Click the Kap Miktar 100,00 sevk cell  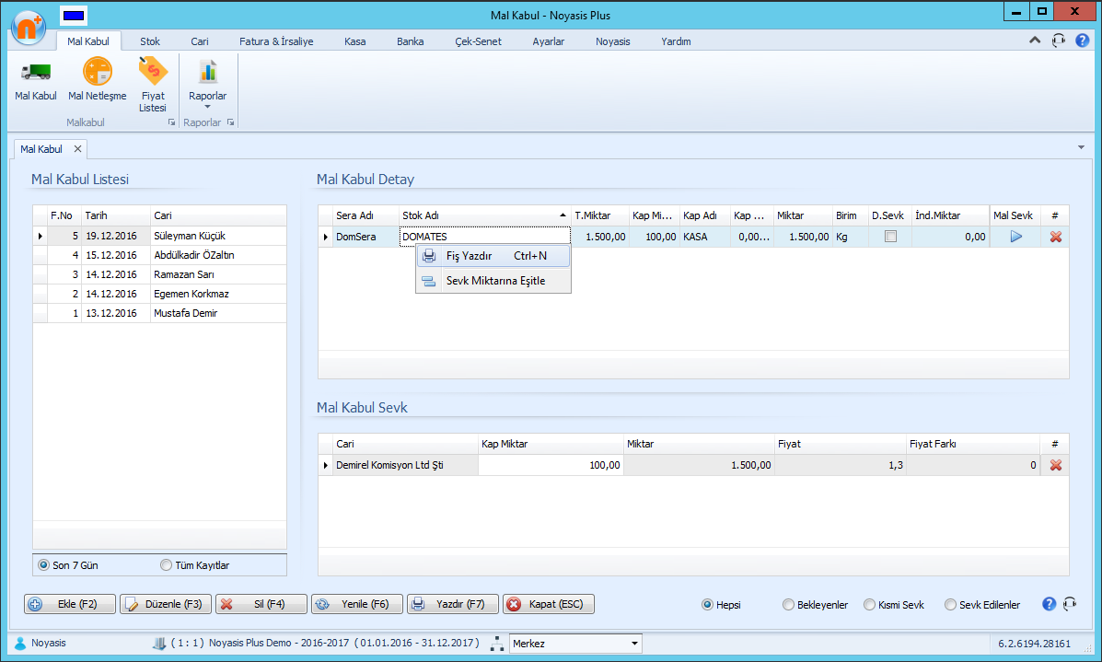pyautogui.click(x=551, y=465)
